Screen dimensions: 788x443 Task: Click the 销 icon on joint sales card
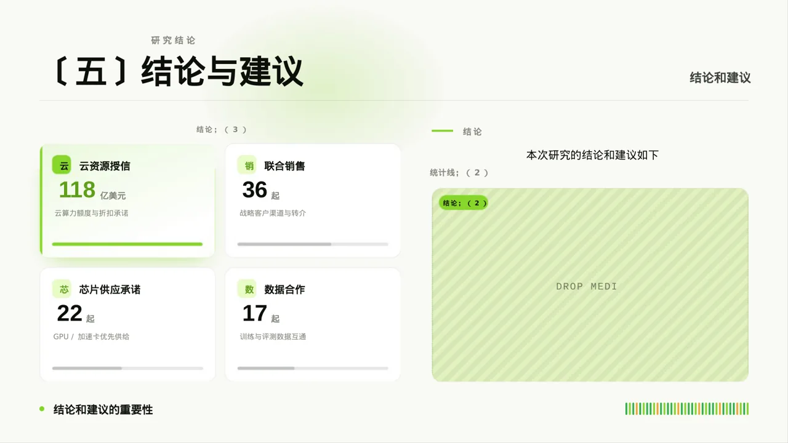click(247, 166)
